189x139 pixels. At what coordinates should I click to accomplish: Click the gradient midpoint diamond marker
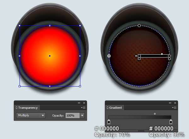click(x=155, y=114)
